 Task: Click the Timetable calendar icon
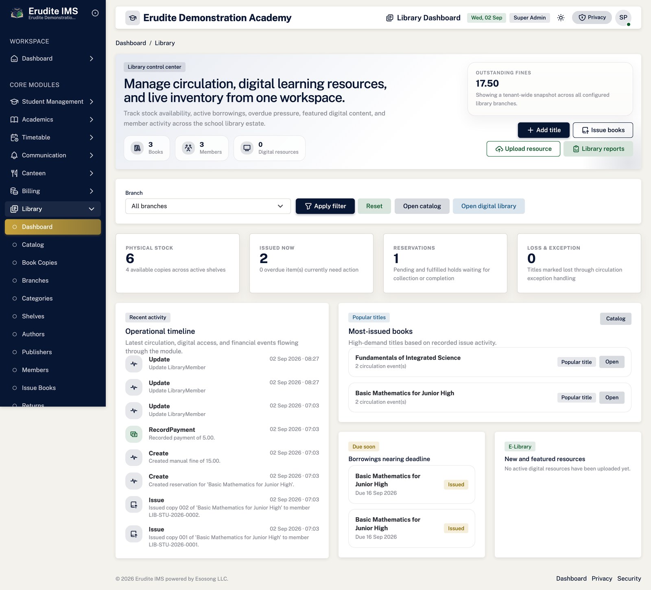tap(14, 137)
